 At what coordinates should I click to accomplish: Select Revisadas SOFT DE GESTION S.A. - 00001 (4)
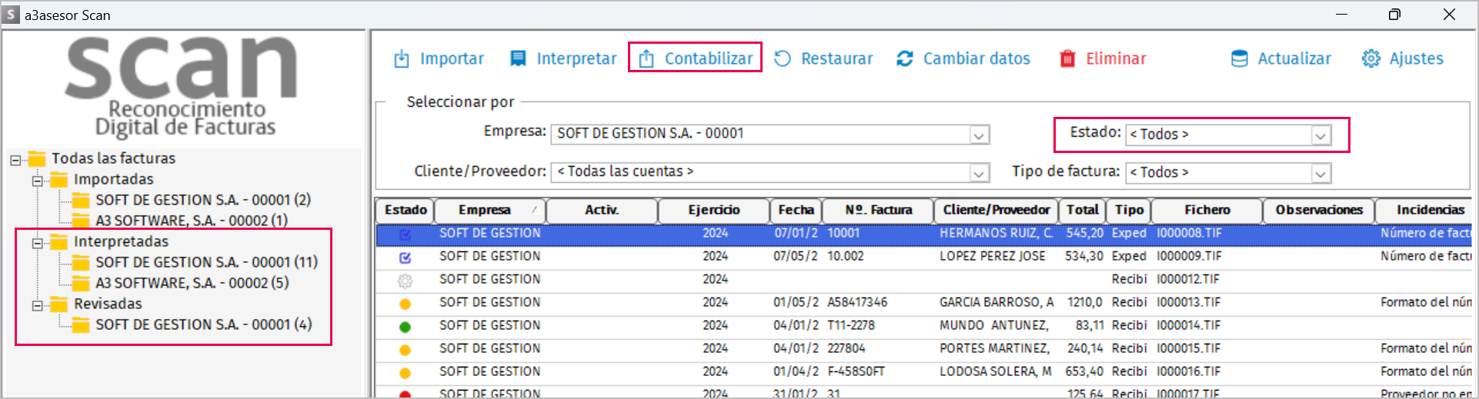click(204, 324)
